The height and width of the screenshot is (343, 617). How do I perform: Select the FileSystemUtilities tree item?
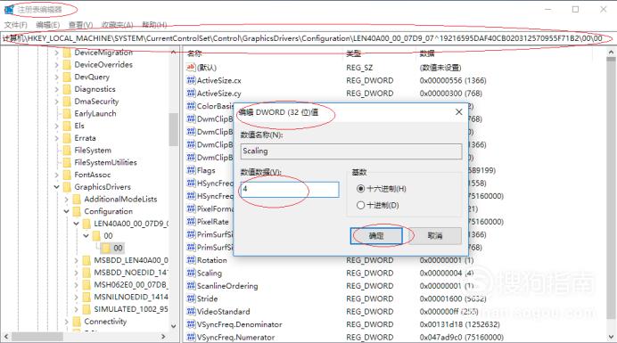pos(105,162)
